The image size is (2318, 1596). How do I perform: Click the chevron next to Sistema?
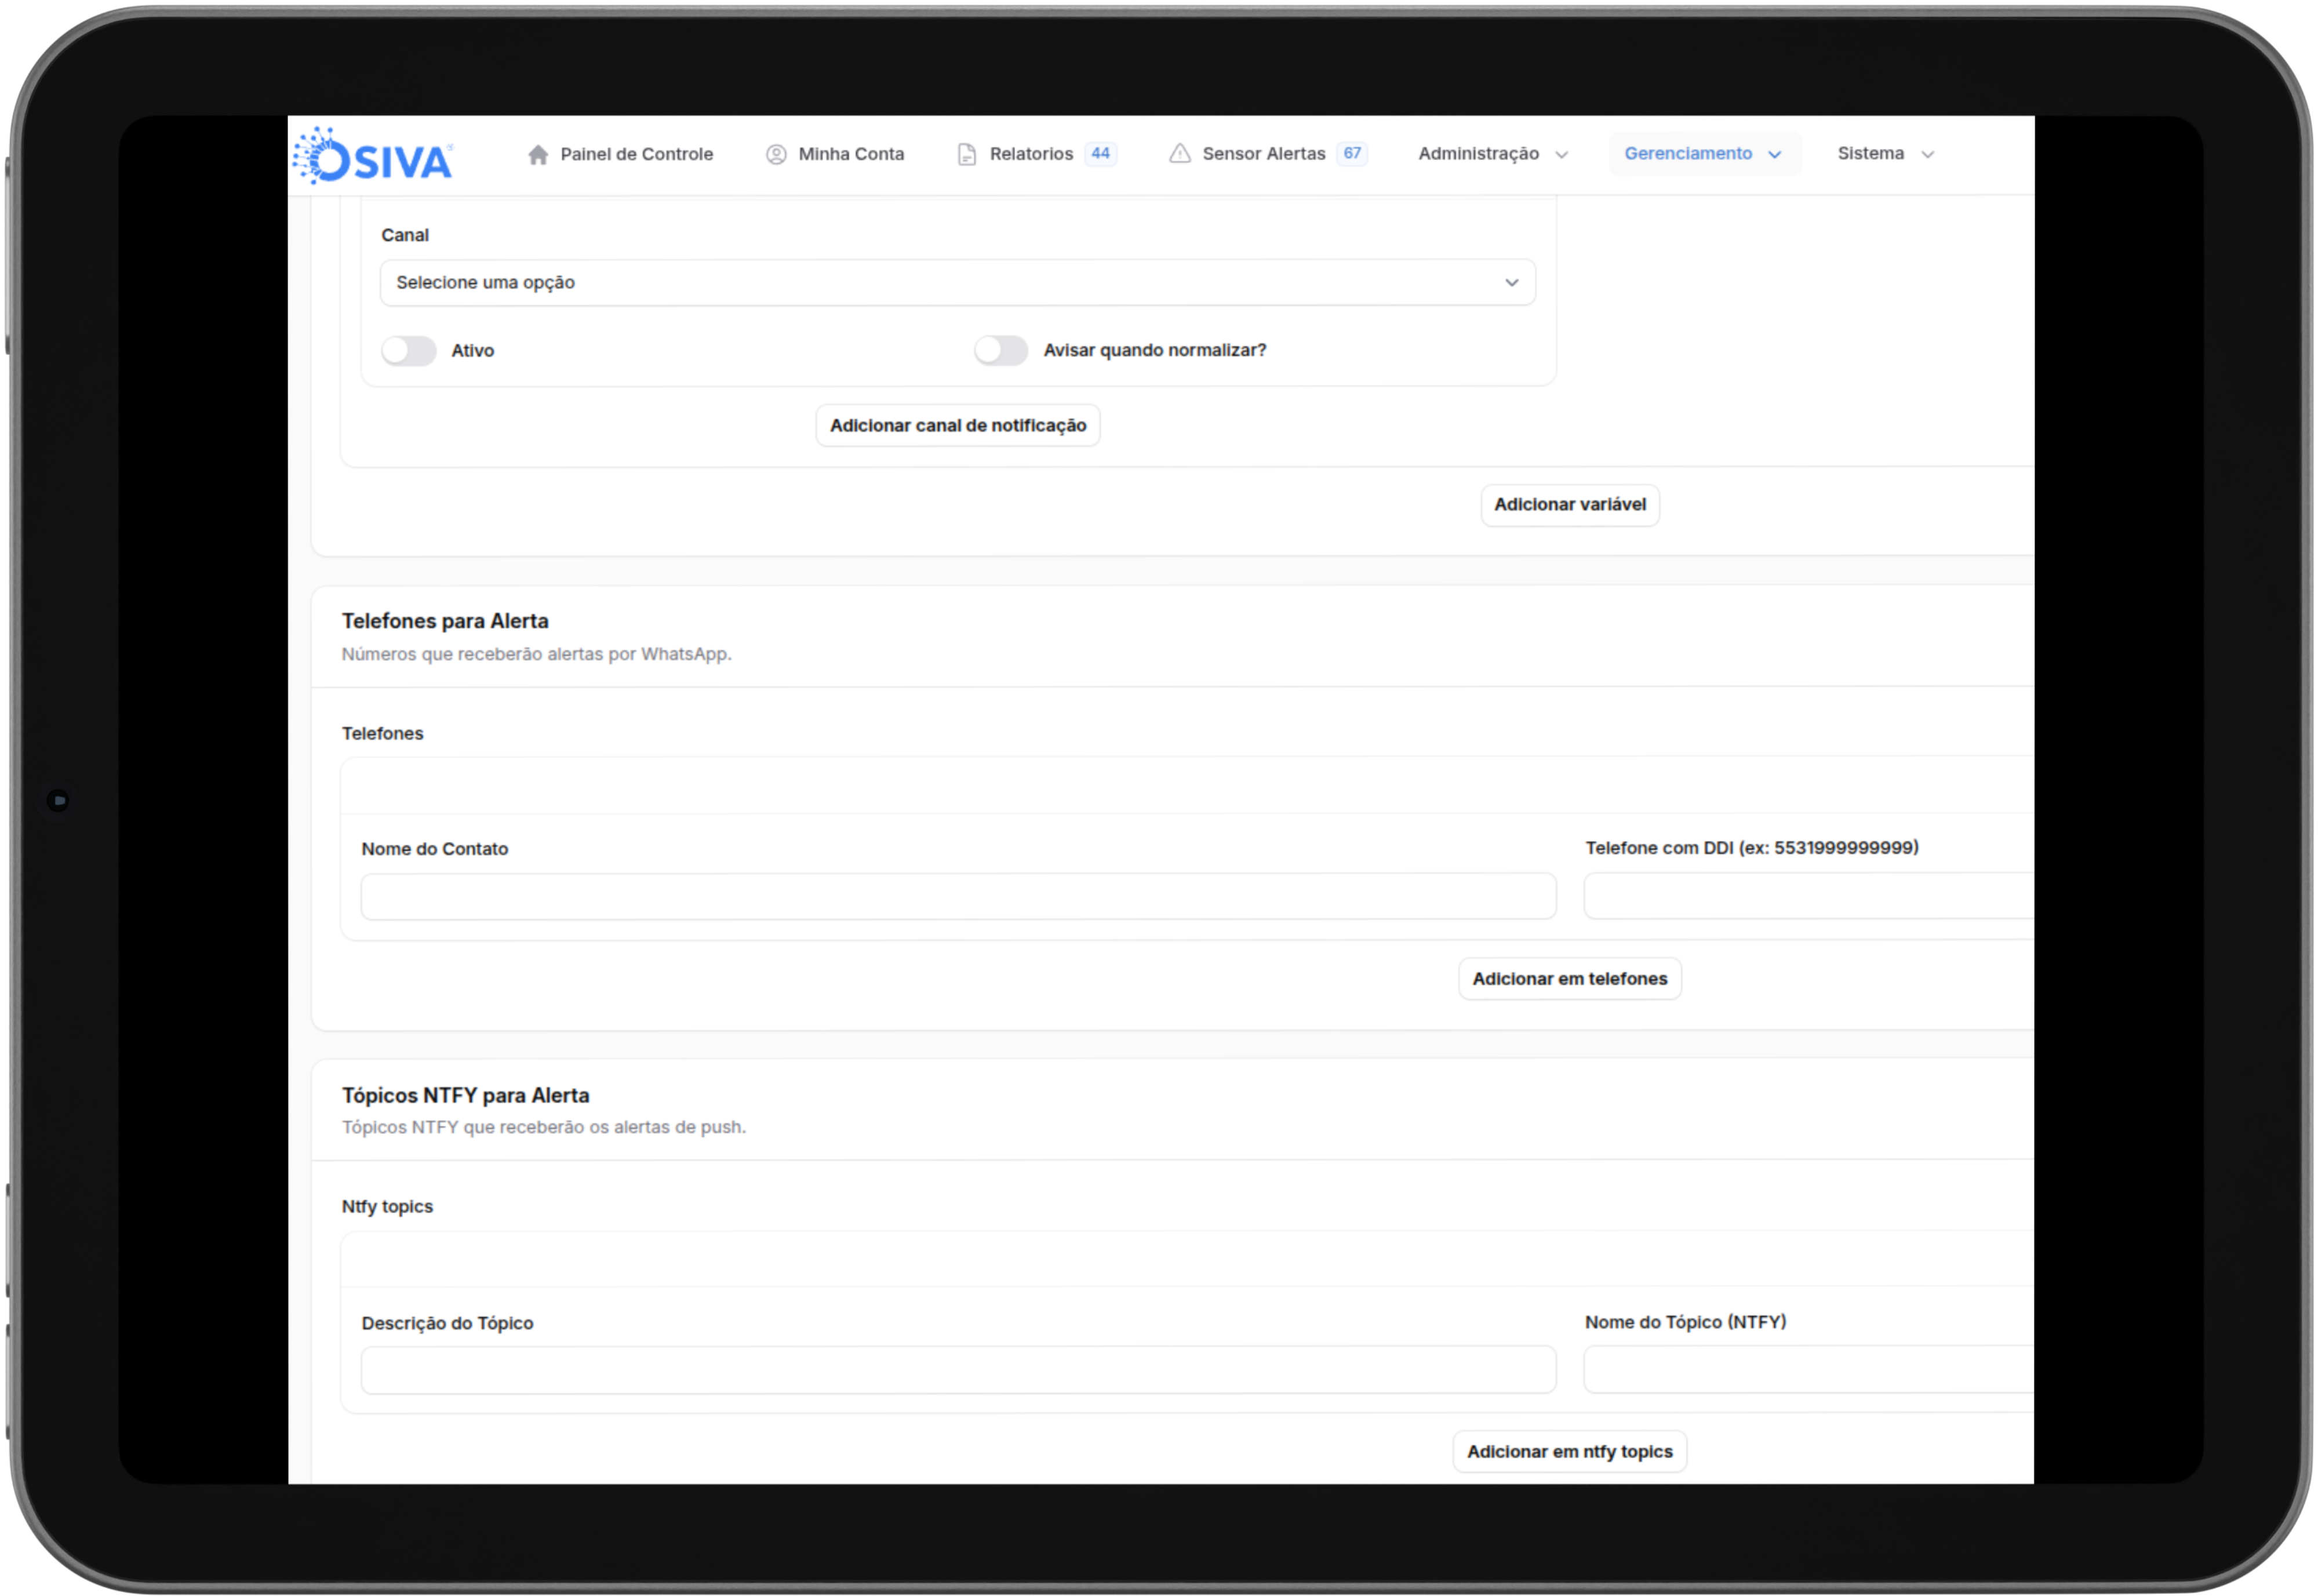click(1928, 155)
